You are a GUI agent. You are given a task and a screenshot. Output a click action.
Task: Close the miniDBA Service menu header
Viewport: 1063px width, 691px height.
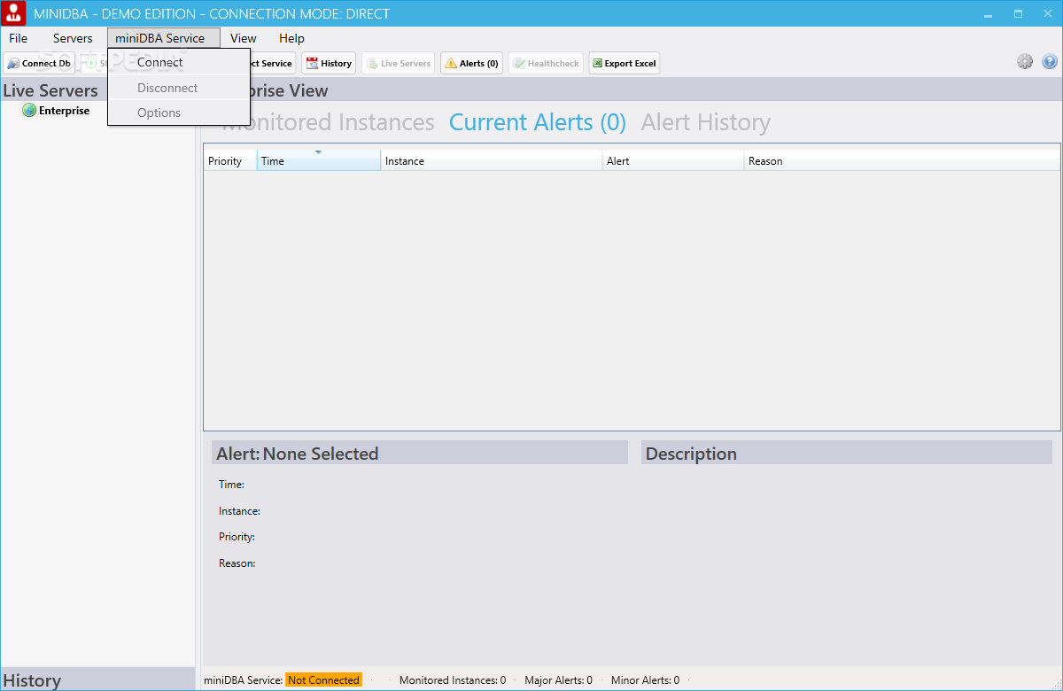(164, 38)
